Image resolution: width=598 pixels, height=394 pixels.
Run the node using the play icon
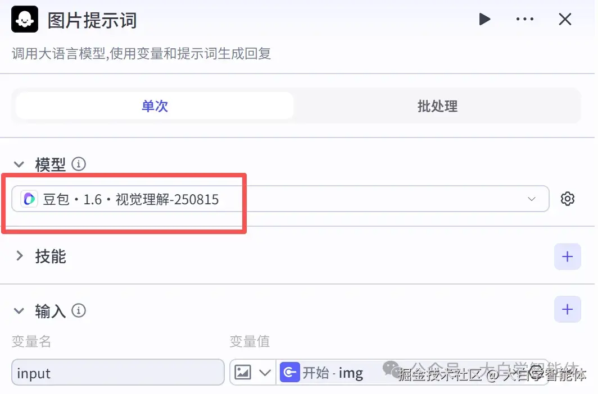coord(484,19)
